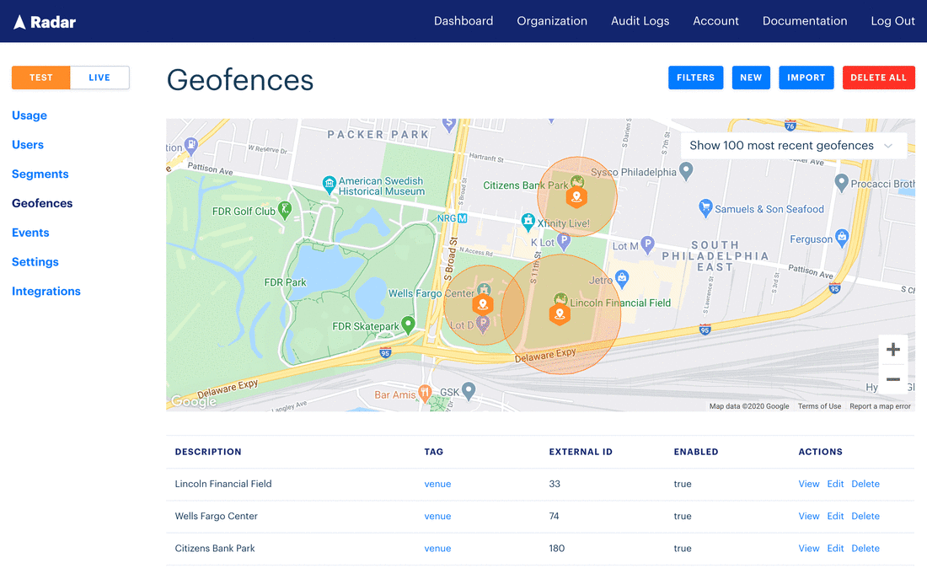
Task: Click the Jetro shopping pin
Action: point(622,277)
